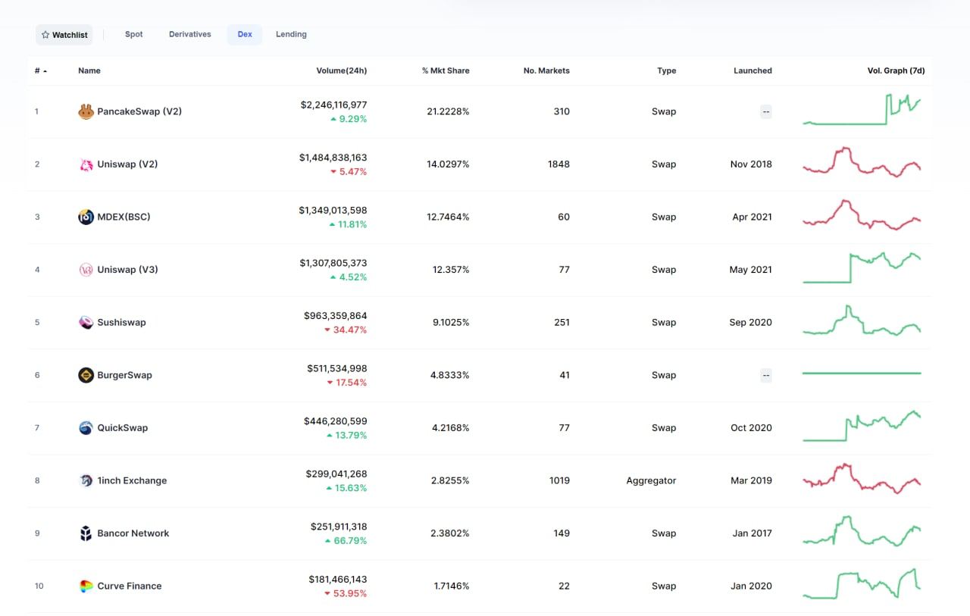
Task: Open the Curve Finance link
Action: [x=129, y=586]
